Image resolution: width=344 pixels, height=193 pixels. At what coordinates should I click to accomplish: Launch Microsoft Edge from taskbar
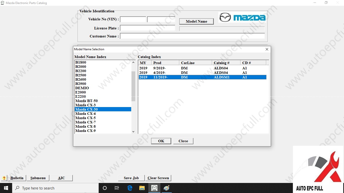(x=130, y=188)
